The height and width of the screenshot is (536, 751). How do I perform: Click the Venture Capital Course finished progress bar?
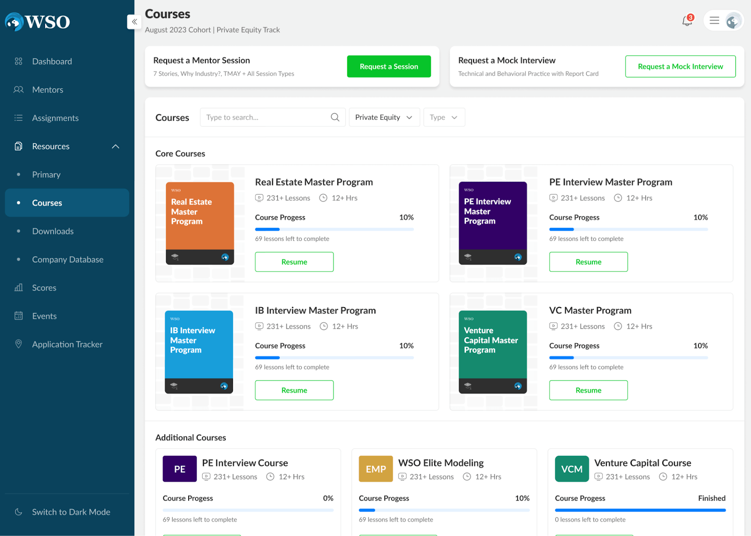(x=640, y=510)
